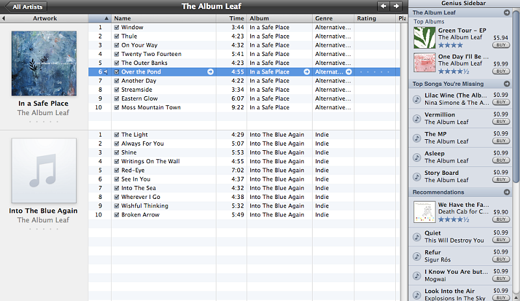
Task: Click speaker now-playing icon on track 6
Action: point(106,72)
